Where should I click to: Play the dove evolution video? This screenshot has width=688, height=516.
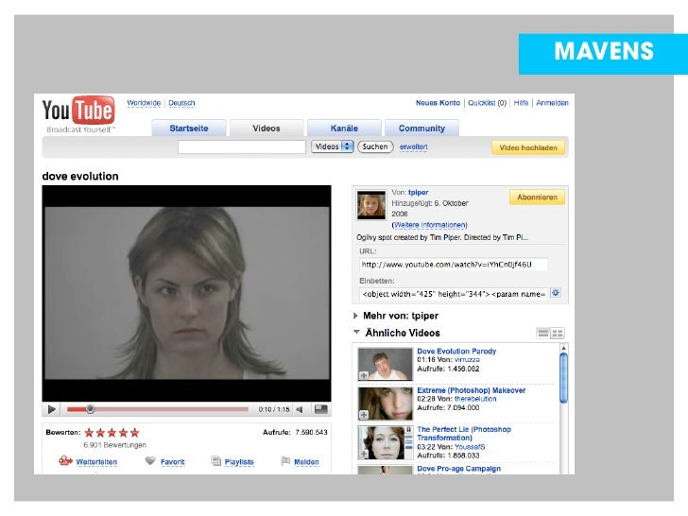51,409
